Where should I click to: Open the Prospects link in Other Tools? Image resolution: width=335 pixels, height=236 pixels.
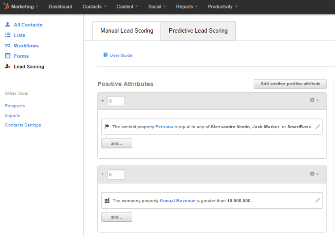coord(15,106)
